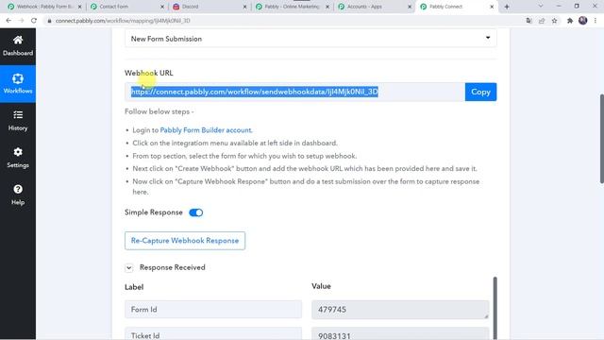The height and width of the screenshot is (340, 604).
Task: Click the Form Id label field
Action: point(213,310)
